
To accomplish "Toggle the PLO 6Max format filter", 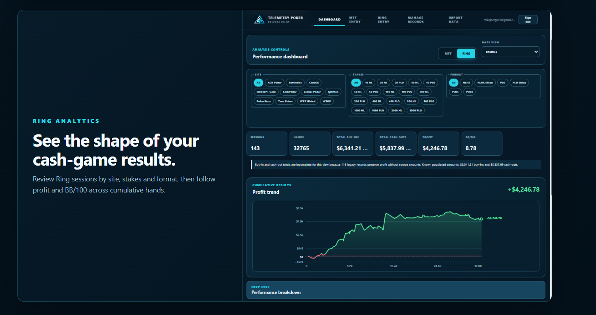I will pos(519,83).
